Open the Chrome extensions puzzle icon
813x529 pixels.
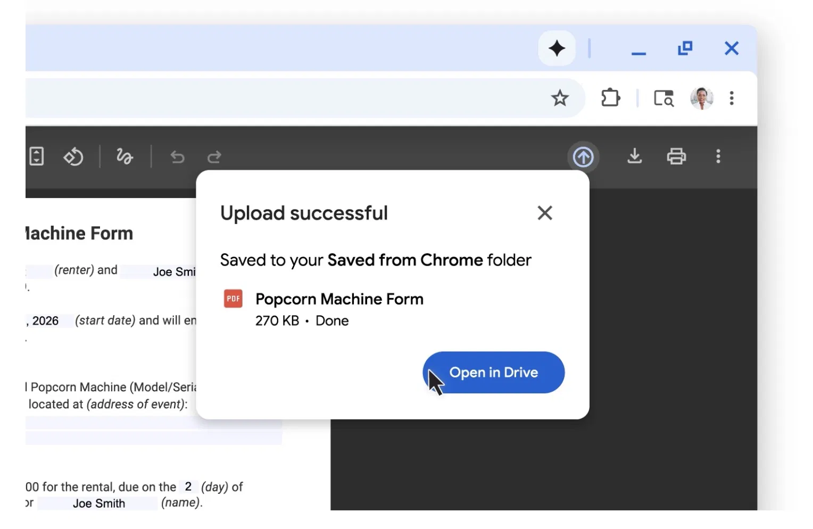click(x=610, y=98)
